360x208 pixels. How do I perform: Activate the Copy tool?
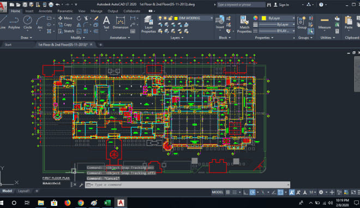pyautogui.click(x=65, y=25)
